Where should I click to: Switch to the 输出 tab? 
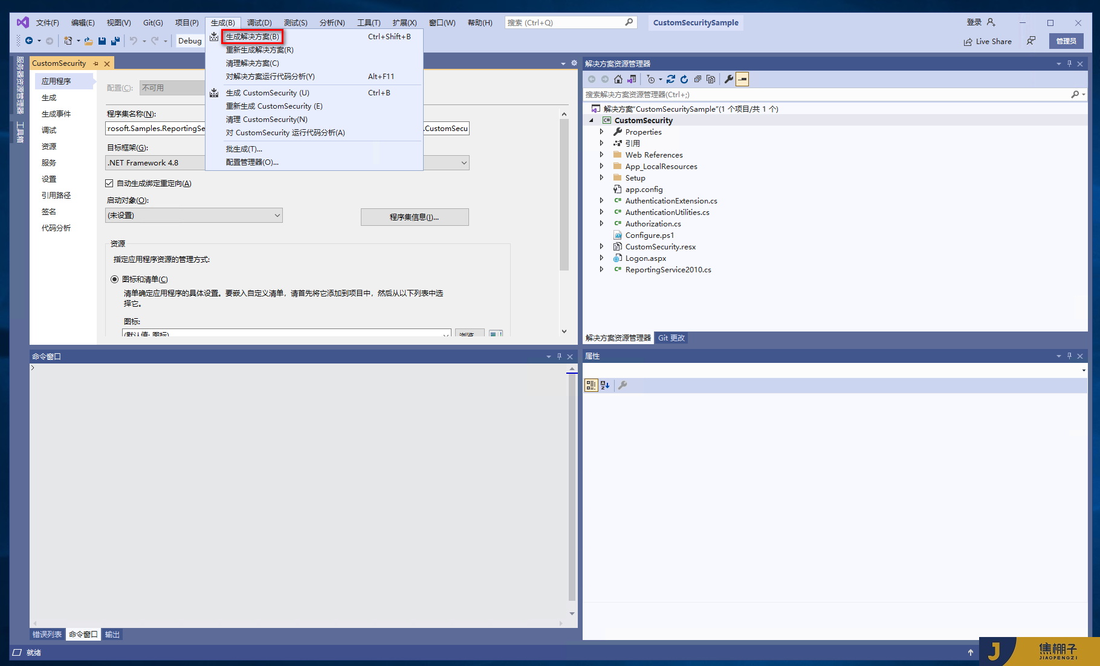pyautogui.click(x=112, y=635)
